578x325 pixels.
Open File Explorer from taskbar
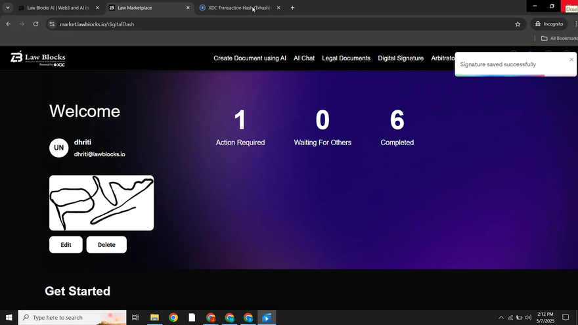click(154, 318)
